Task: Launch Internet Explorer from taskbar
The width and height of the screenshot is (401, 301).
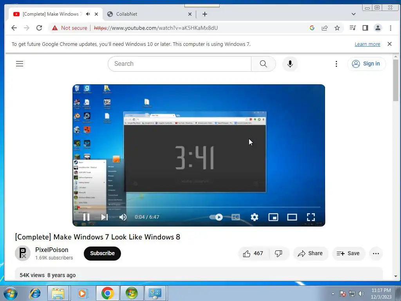Action: (35, 293)
